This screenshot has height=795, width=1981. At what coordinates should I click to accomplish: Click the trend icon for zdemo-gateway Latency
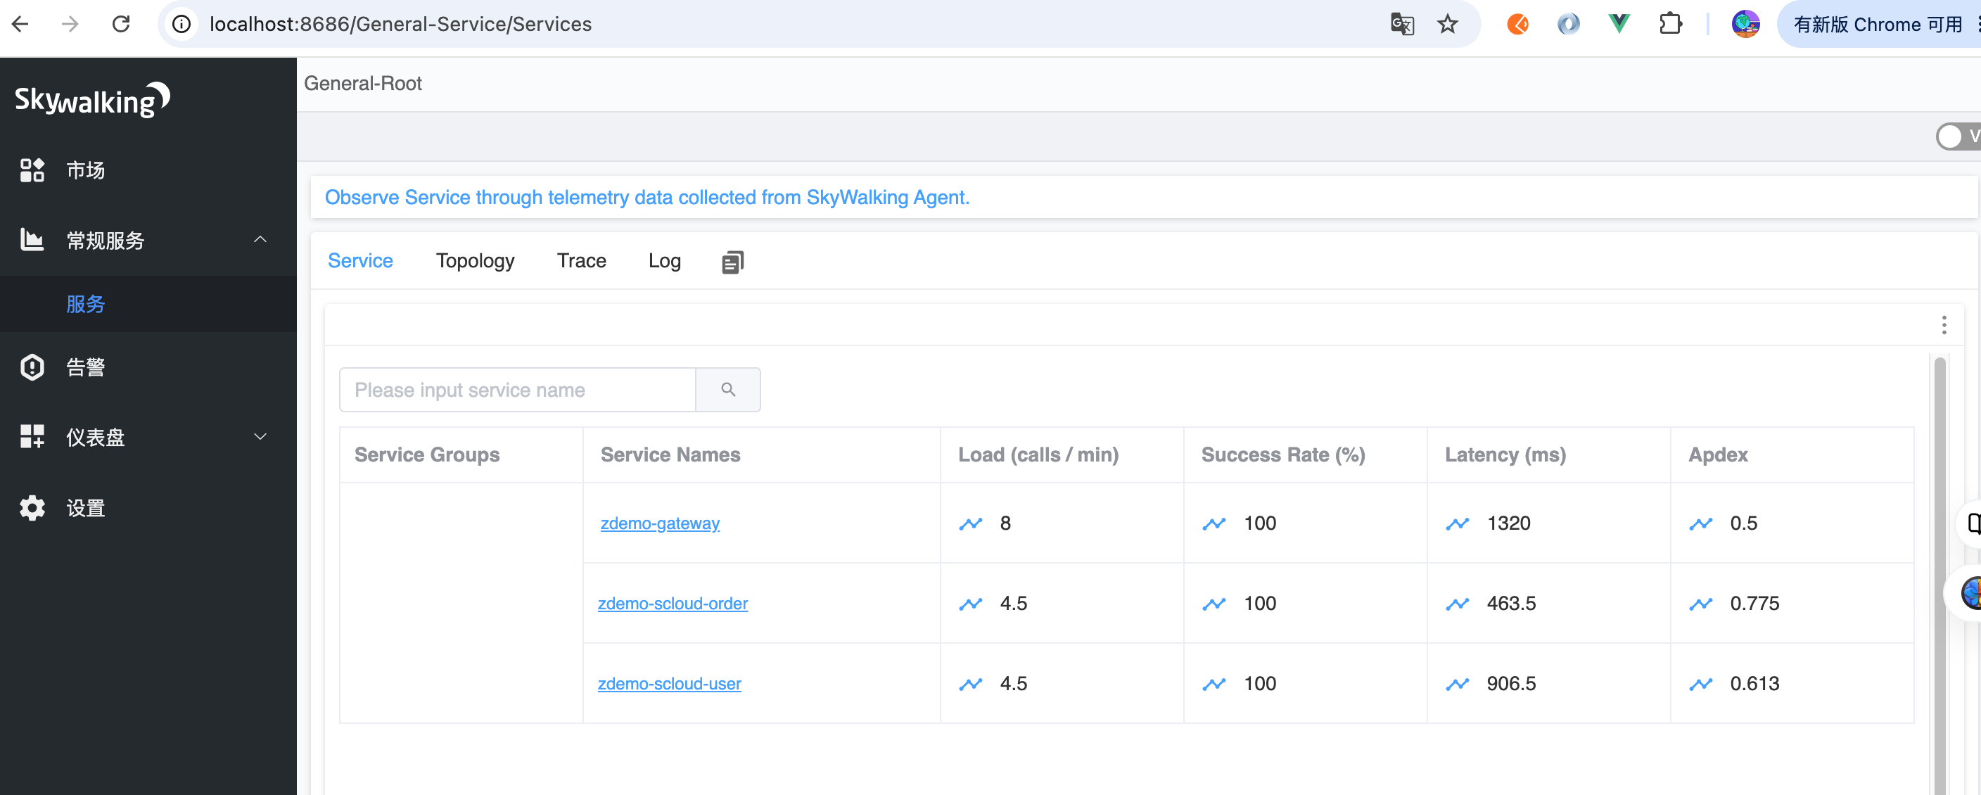(1458, 523)
